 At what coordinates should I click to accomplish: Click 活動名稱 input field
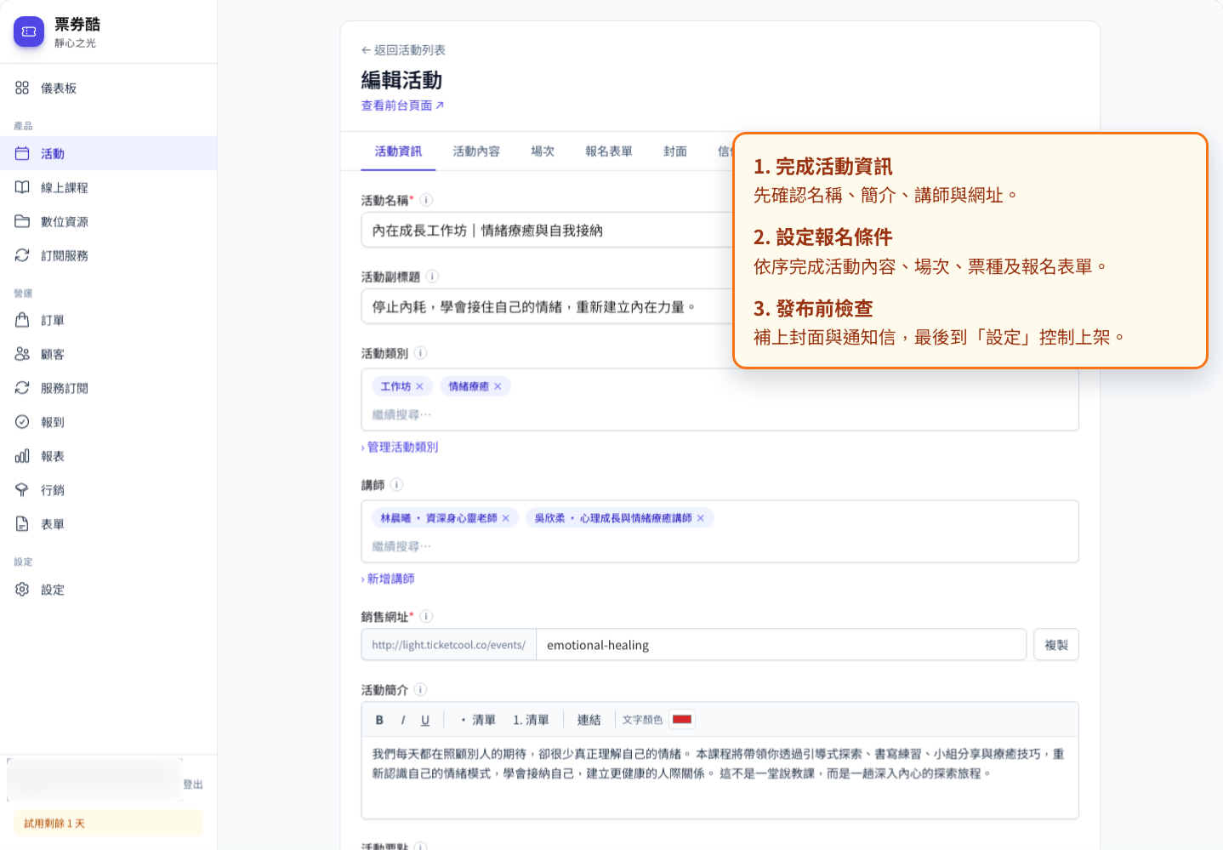(x=548, y=231)
